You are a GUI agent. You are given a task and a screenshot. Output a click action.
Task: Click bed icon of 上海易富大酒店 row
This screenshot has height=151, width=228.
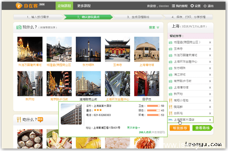pos(170,120)
